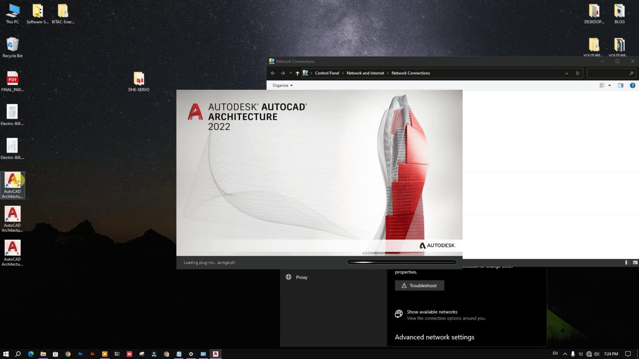The image size is (639, 359).
Task: Open the Organise dropdown menu
Action: click(x=282, y=85)
